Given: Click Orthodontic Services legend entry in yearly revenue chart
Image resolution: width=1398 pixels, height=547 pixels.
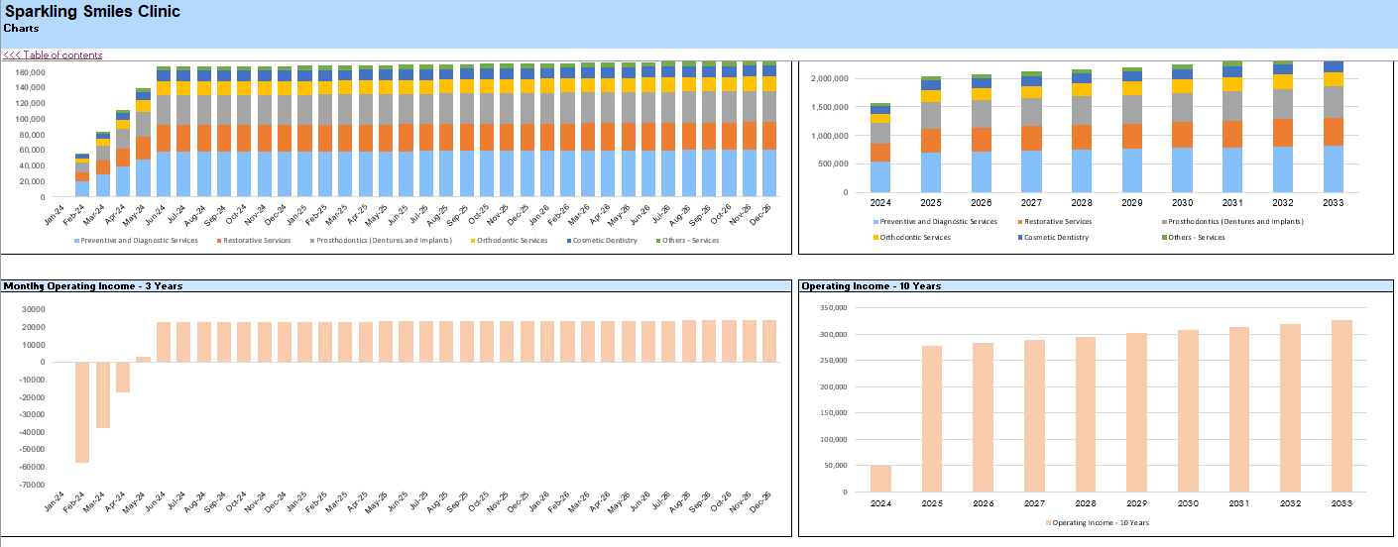Looking at the screenshot, I should pyautogui.click(x=910, y=238).
